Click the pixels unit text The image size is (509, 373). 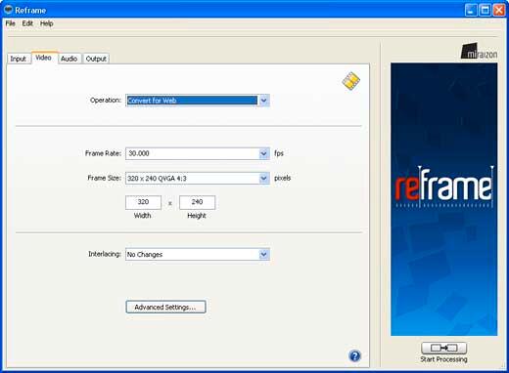[283, 178]
